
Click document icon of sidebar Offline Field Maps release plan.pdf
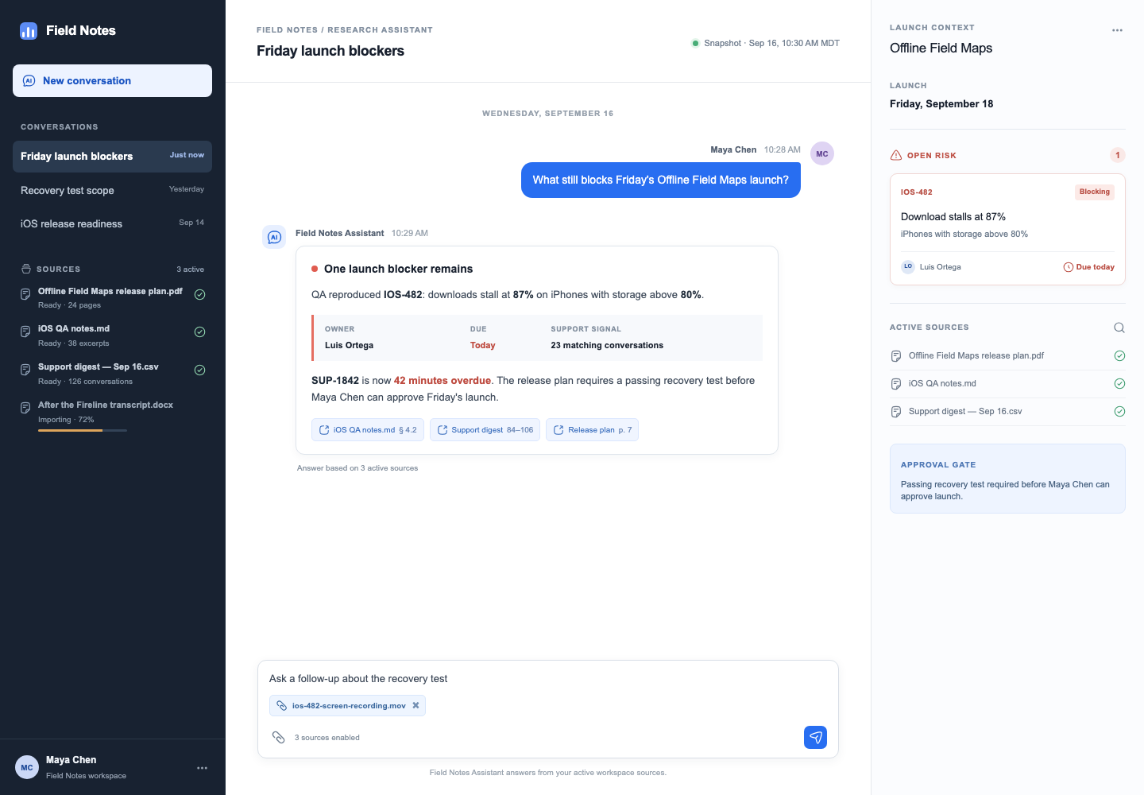(25, 294)
